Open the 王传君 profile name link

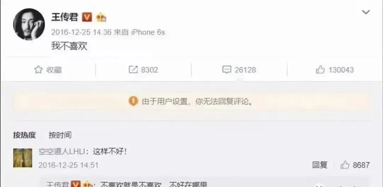click(65, 17)
